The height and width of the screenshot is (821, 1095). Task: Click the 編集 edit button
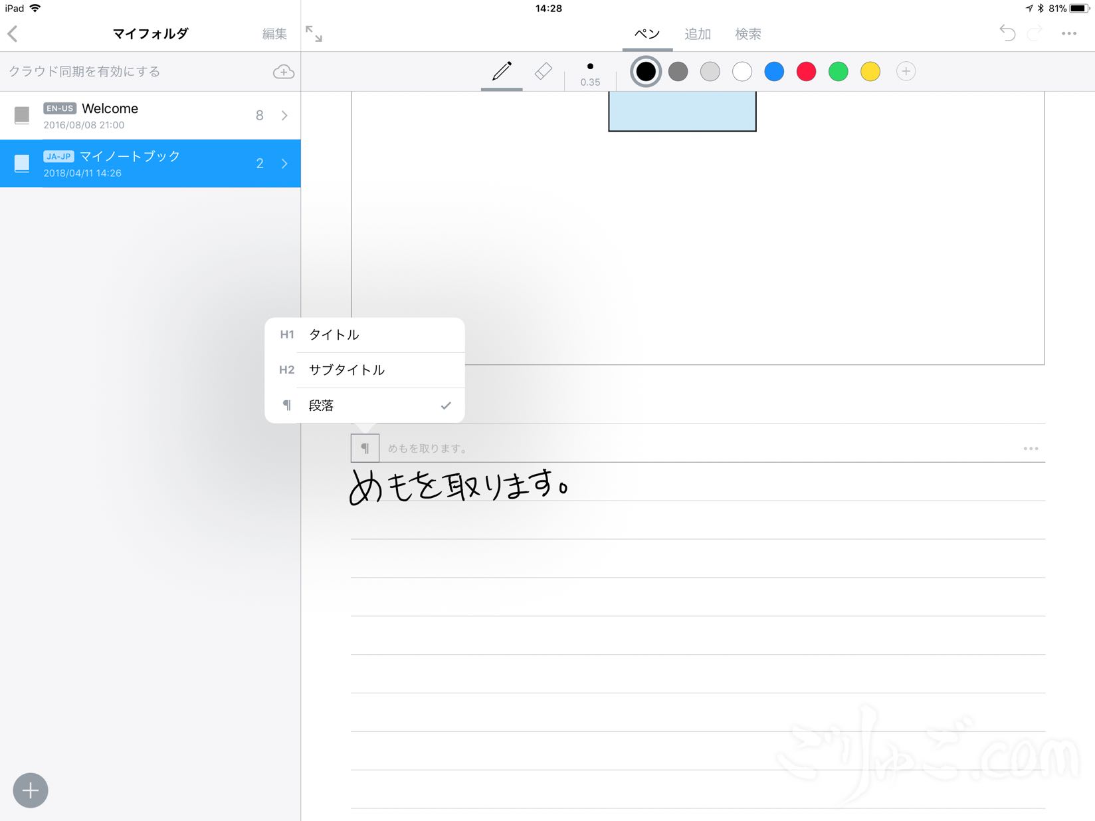(274, 33)
